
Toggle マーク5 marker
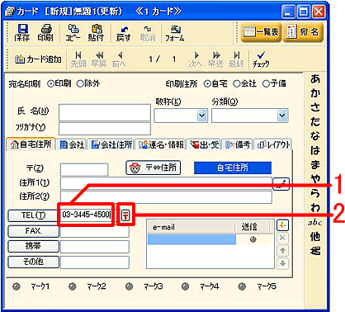click(x=242, y=286)
